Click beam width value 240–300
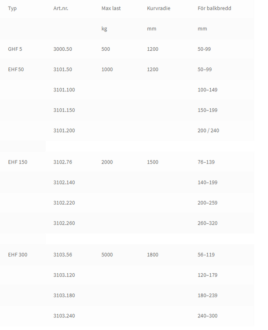The height and width of the screenshot is (330, 268). coord(207,316)
